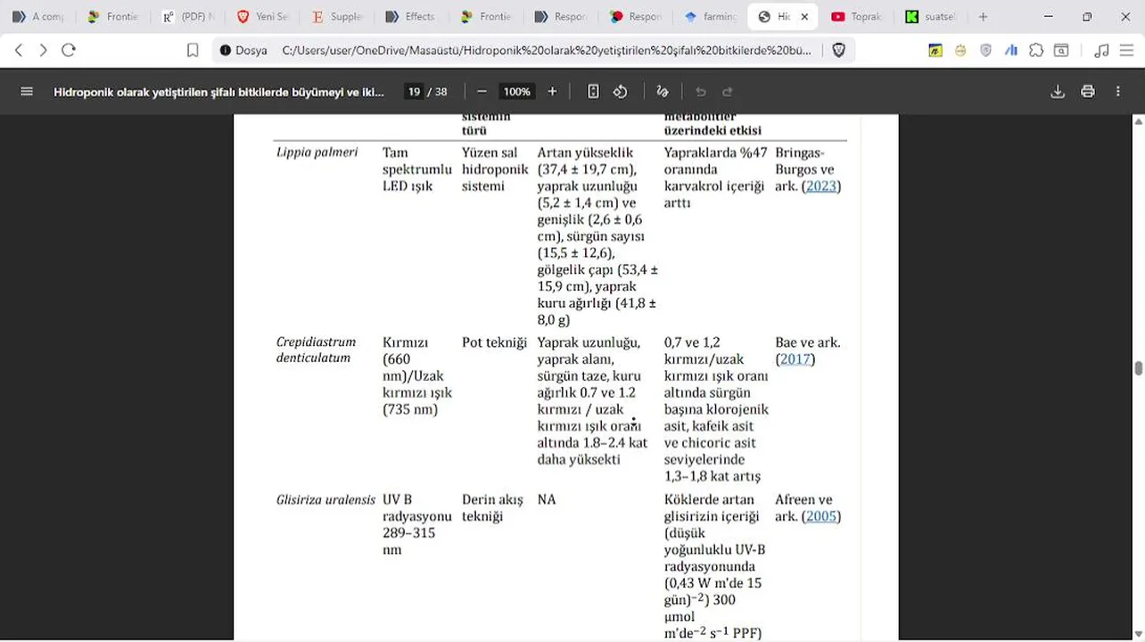Screen dimensions: 1145x642
Task: Open the tab search window icon
Action: click(1061, 51)
